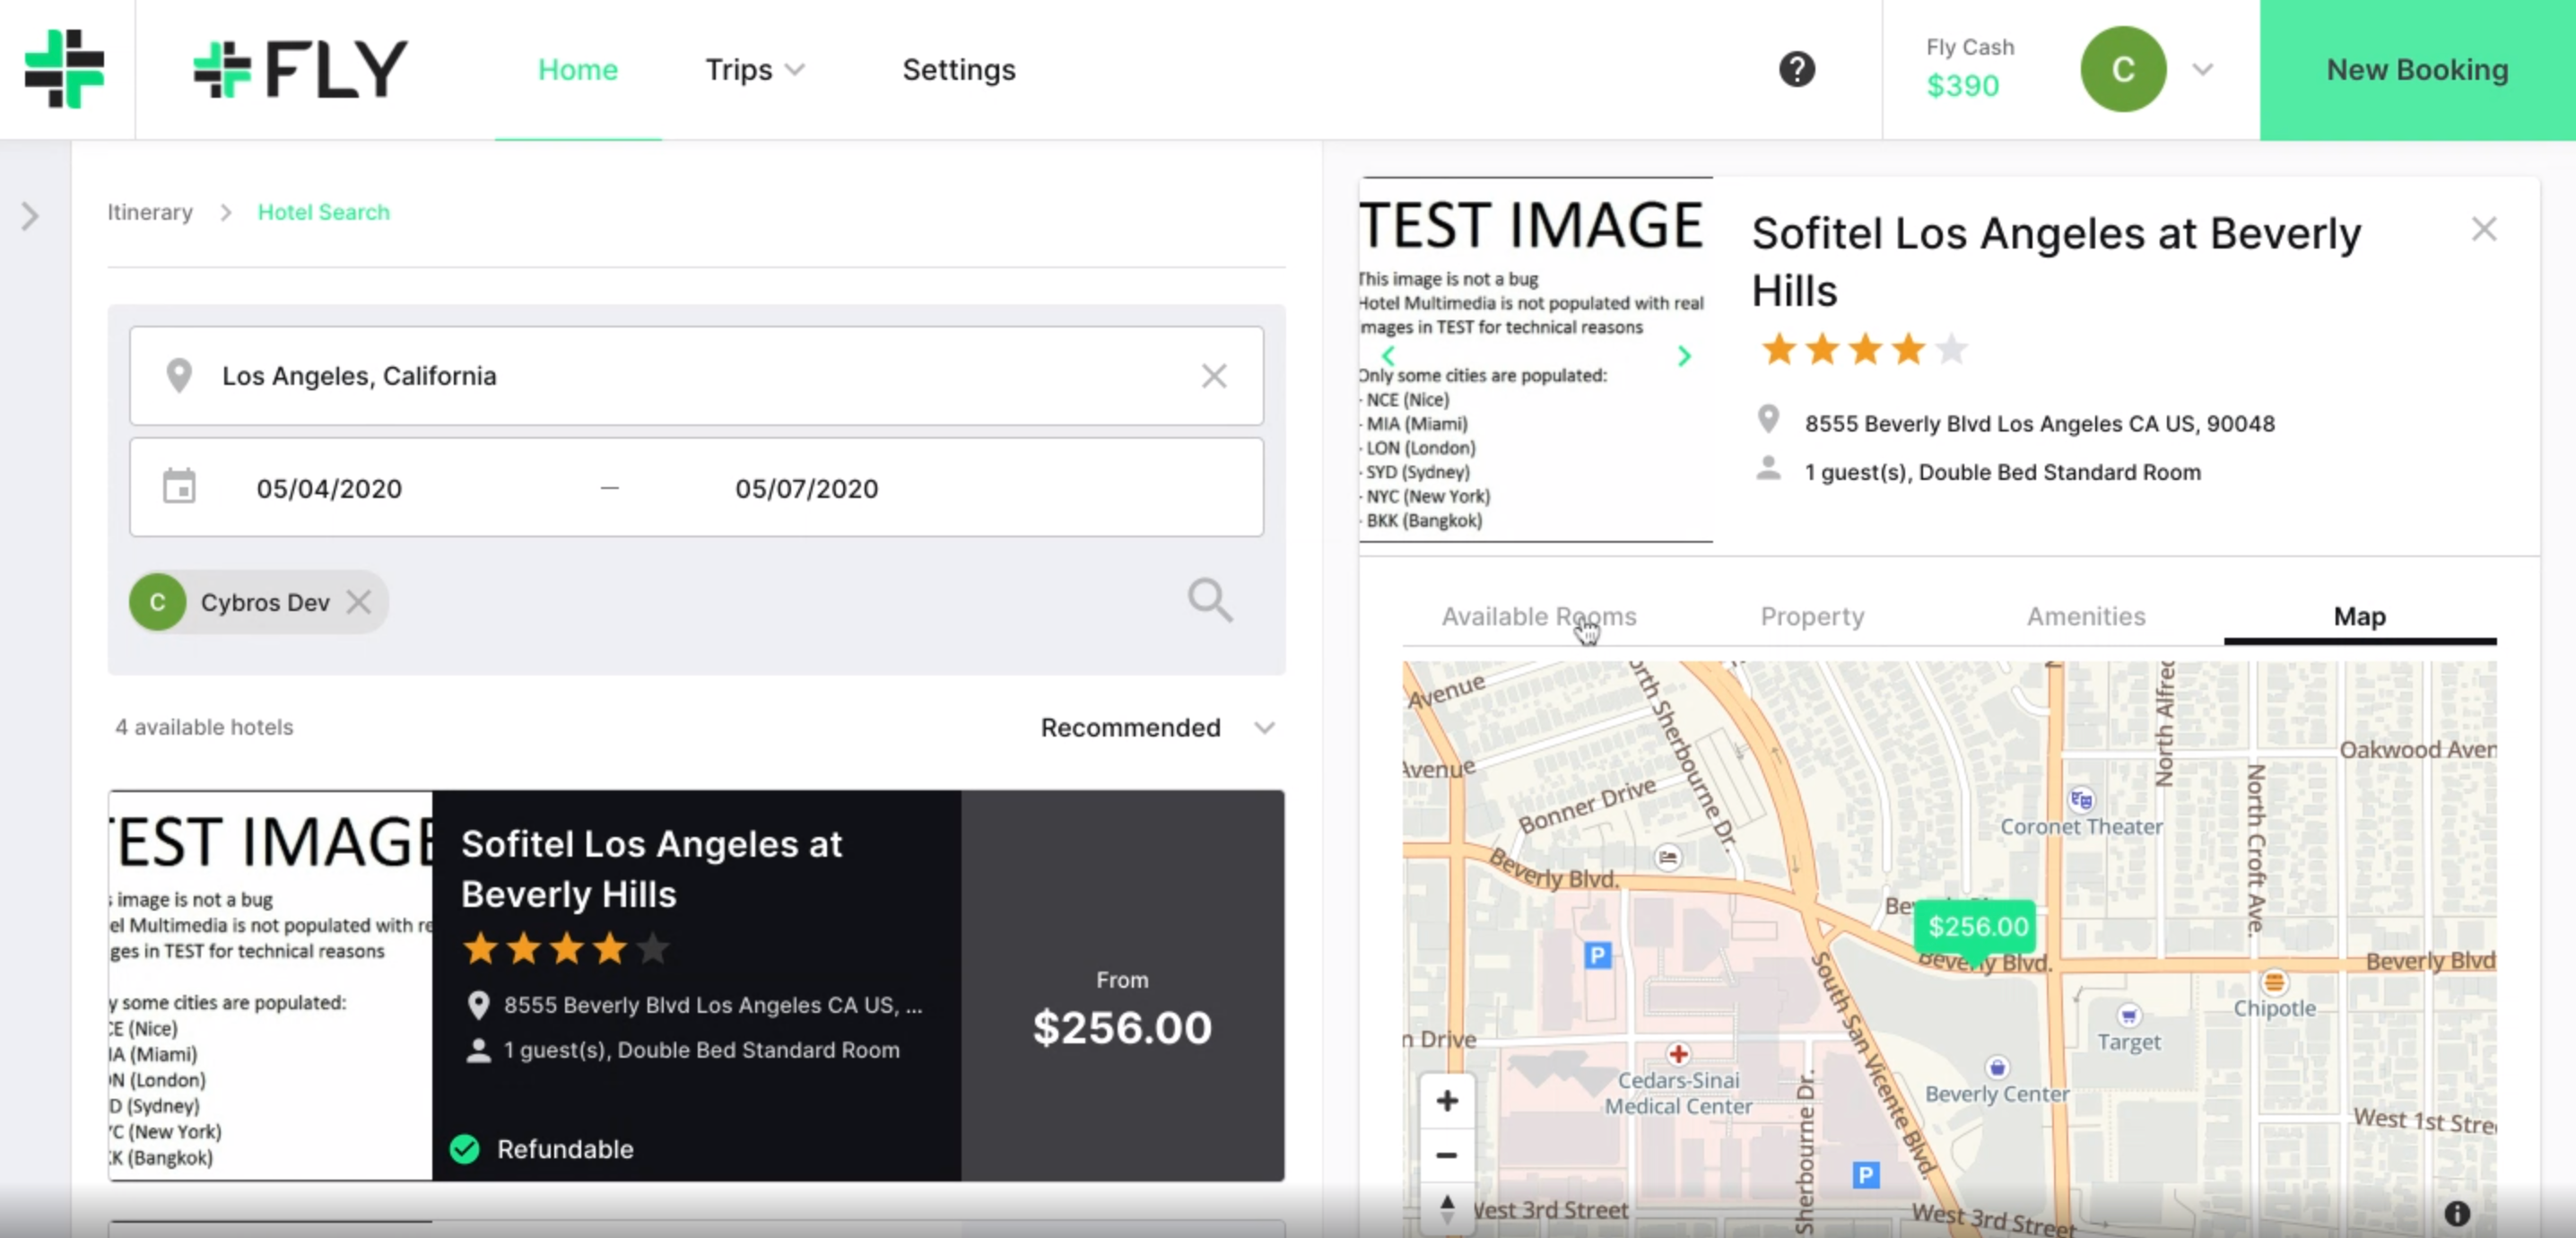Click the Sofitel hotel card test image
Image resolution: width=2576 pixels, height=1238 pixels.
coord(271,985)
